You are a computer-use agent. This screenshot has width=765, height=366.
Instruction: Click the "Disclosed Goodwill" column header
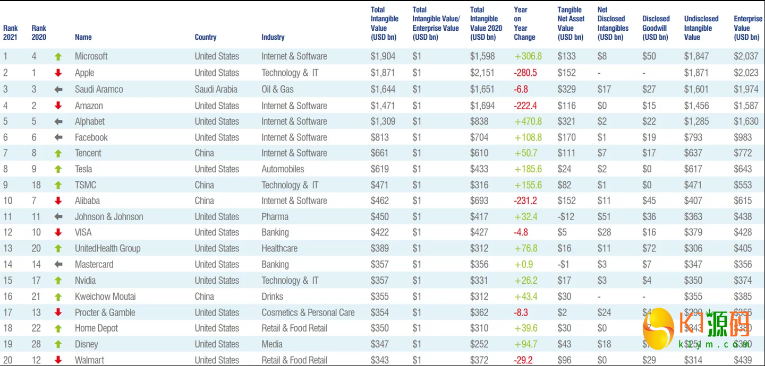click(x=656, y=28)
